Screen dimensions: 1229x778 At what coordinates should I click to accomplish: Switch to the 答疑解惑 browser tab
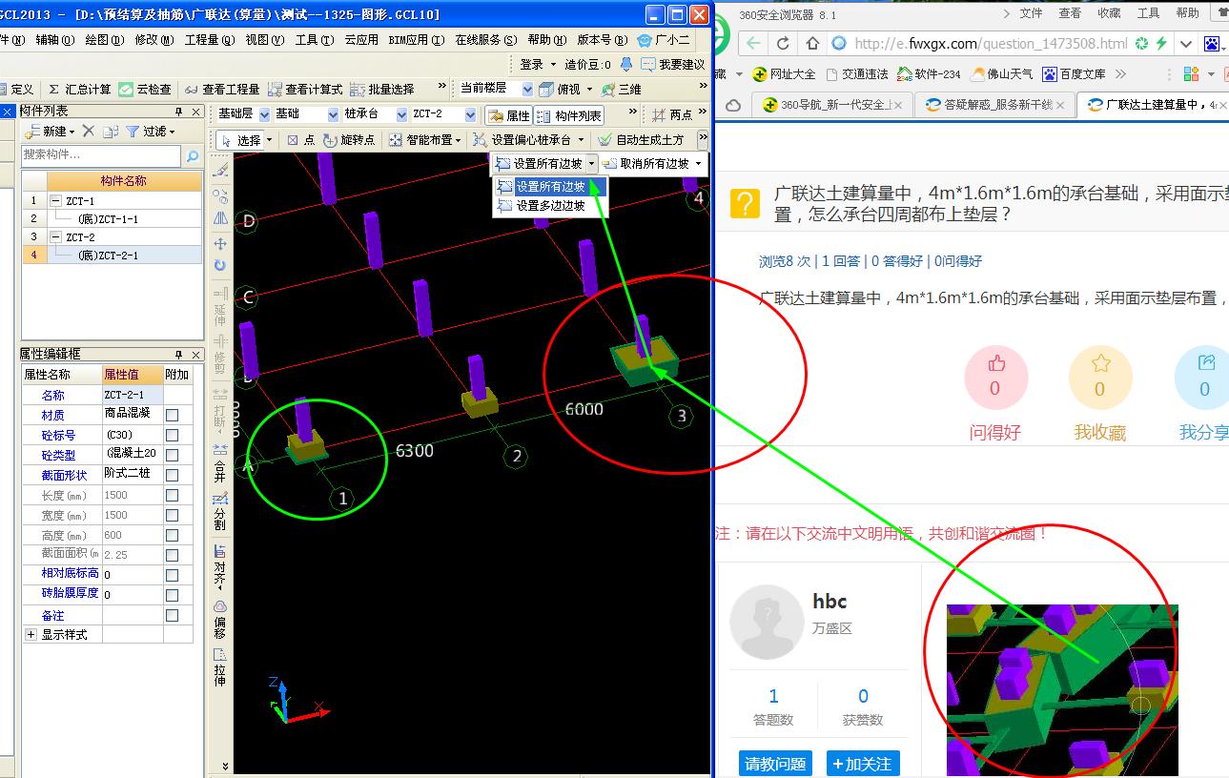point(994,105)
